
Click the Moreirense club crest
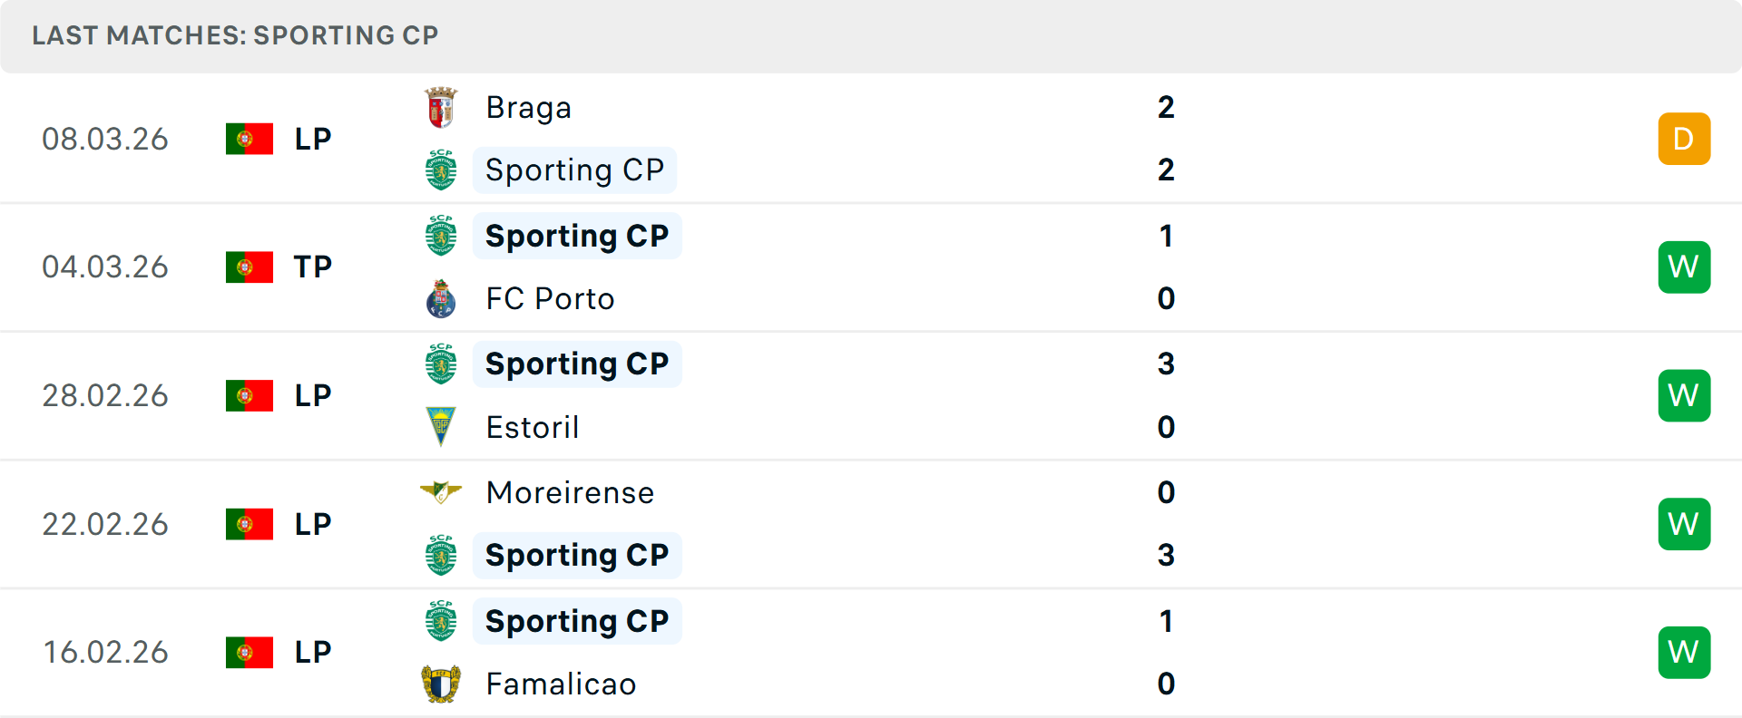coord(441,492)
